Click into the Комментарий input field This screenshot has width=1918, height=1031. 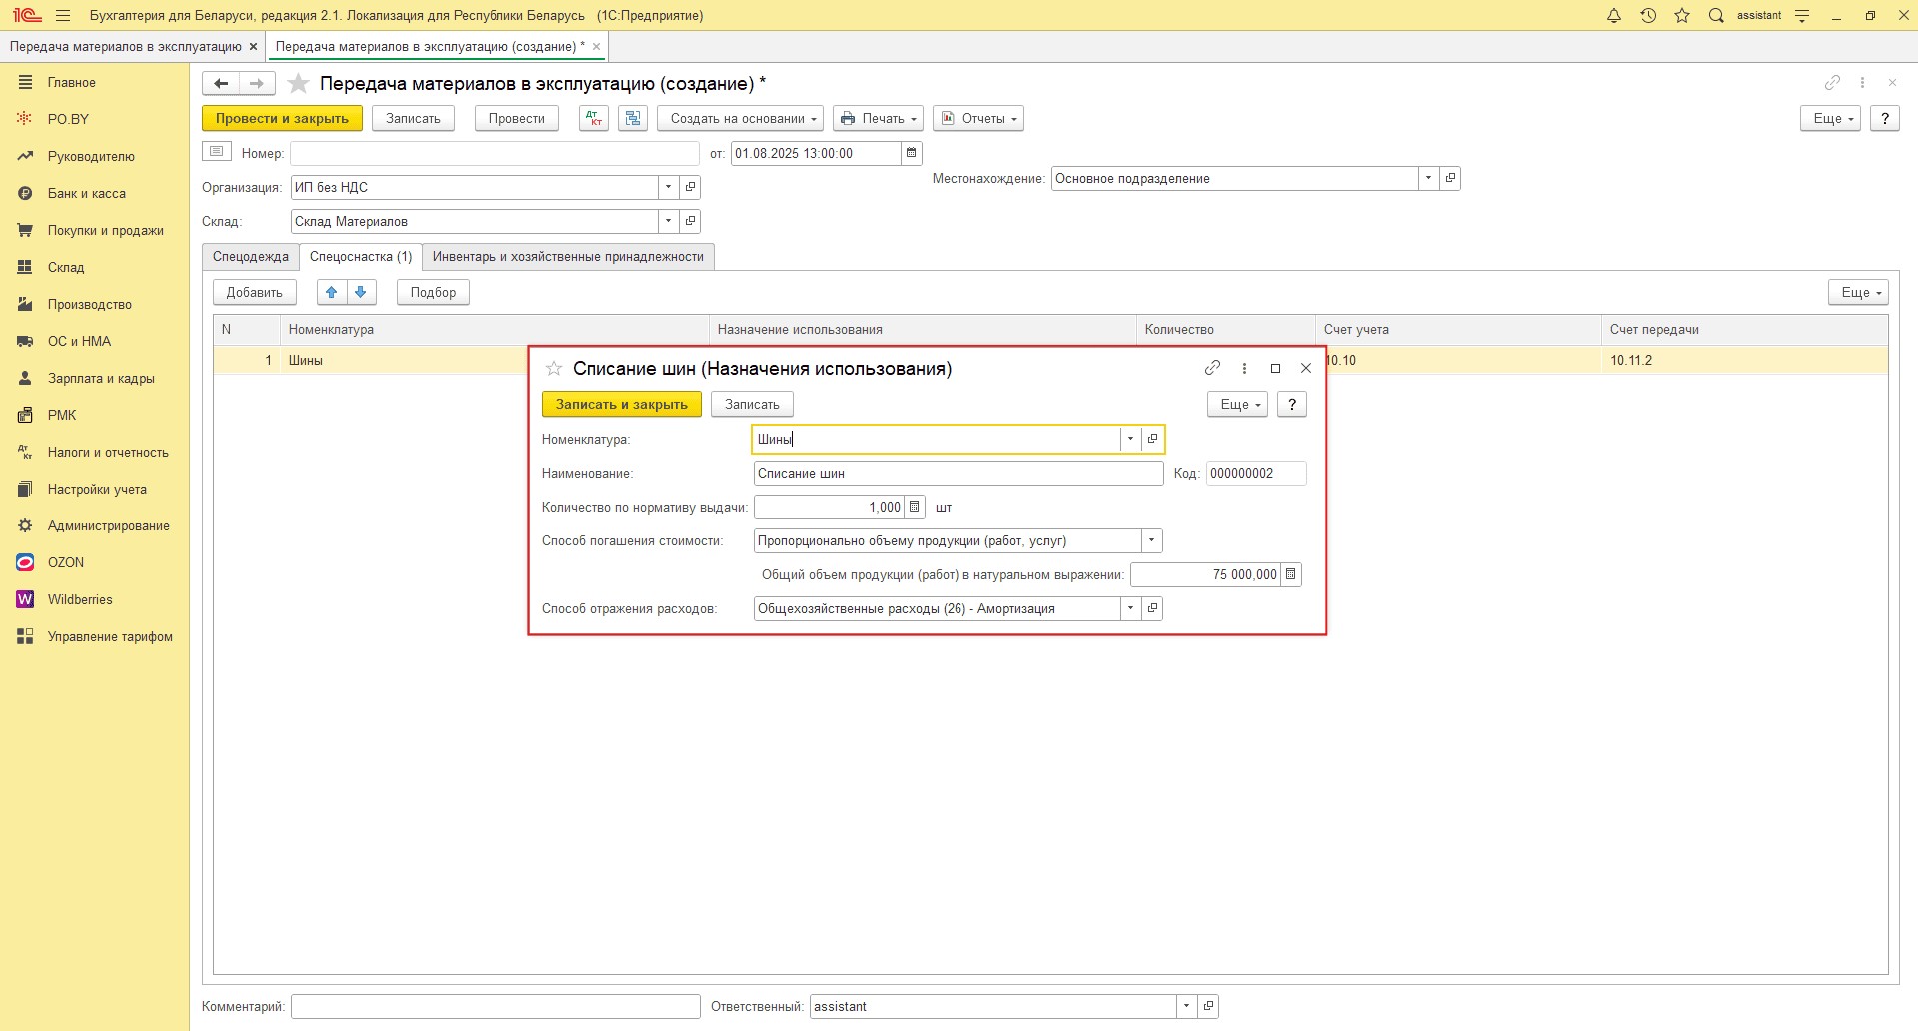click(x=495, y=1006)
